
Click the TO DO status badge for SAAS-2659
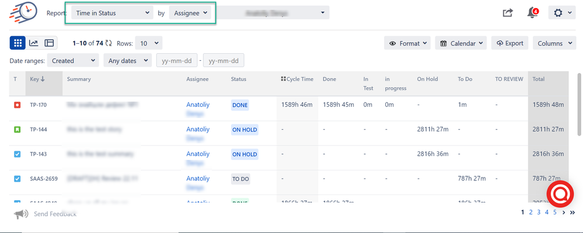coord(240,179)
